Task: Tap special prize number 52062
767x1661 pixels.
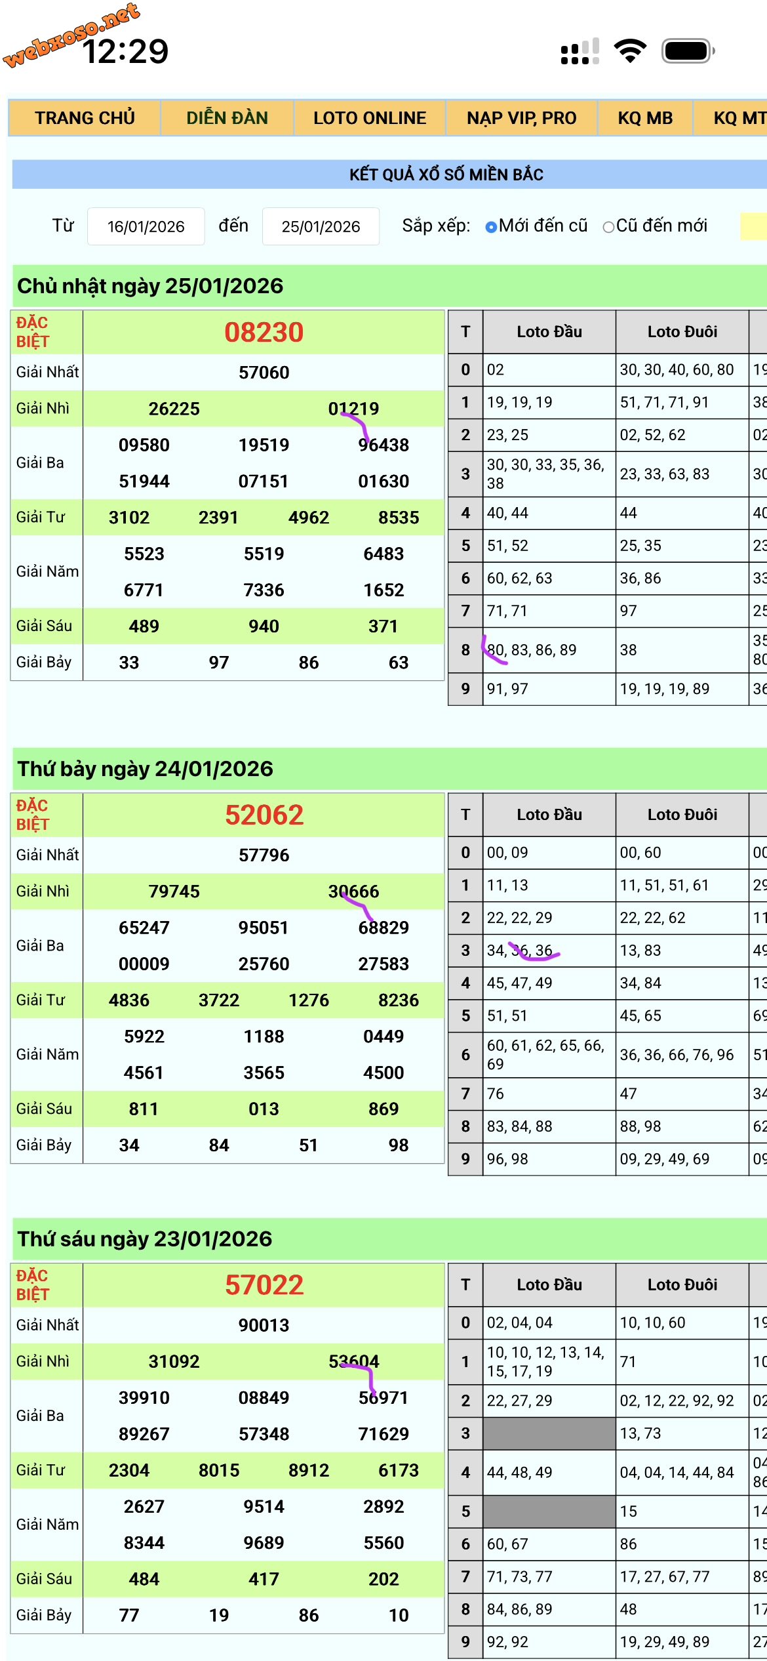Action: 264,815
